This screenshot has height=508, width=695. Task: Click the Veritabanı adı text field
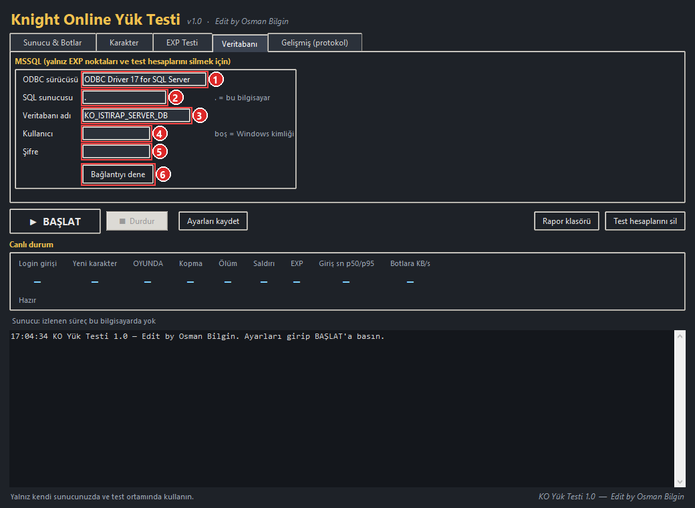coord(136,115)
